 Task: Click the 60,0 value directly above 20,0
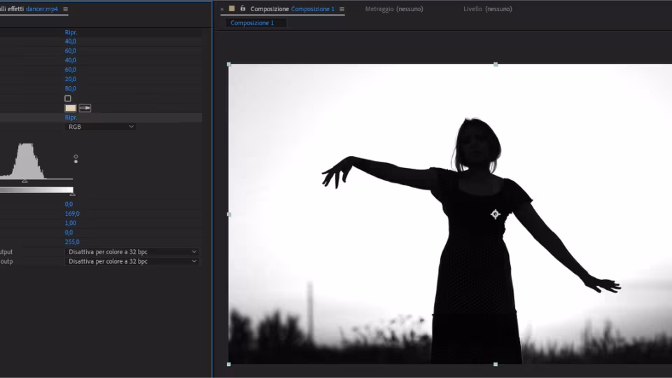tap(70, 70)
